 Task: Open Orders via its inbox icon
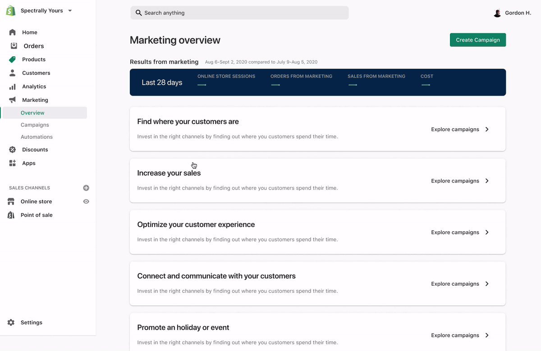click(14, 46)
